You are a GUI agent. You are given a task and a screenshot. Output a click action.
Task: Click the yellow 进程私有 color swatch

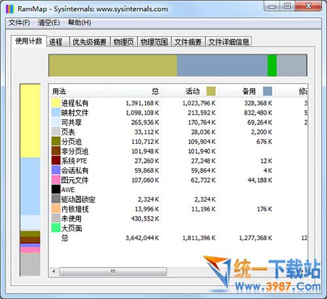[56, 103]
